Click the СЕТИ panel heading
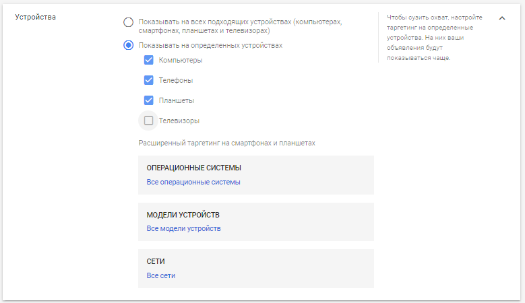The width and height of the screenshot is (525, 303). click(x=156, y=261)
